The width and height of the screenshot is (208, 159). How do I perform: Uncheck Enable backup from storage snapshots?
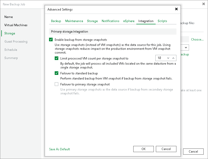[51, 39]
